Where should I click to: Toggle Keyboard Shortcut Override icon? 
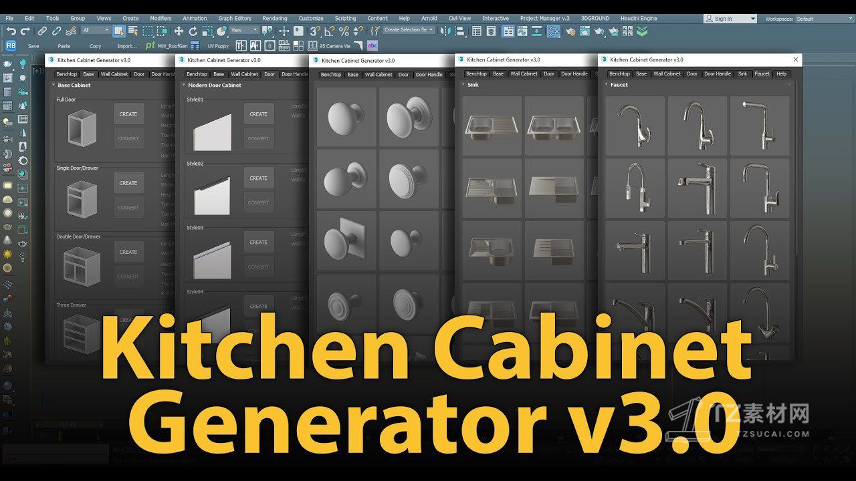point(298,31)
